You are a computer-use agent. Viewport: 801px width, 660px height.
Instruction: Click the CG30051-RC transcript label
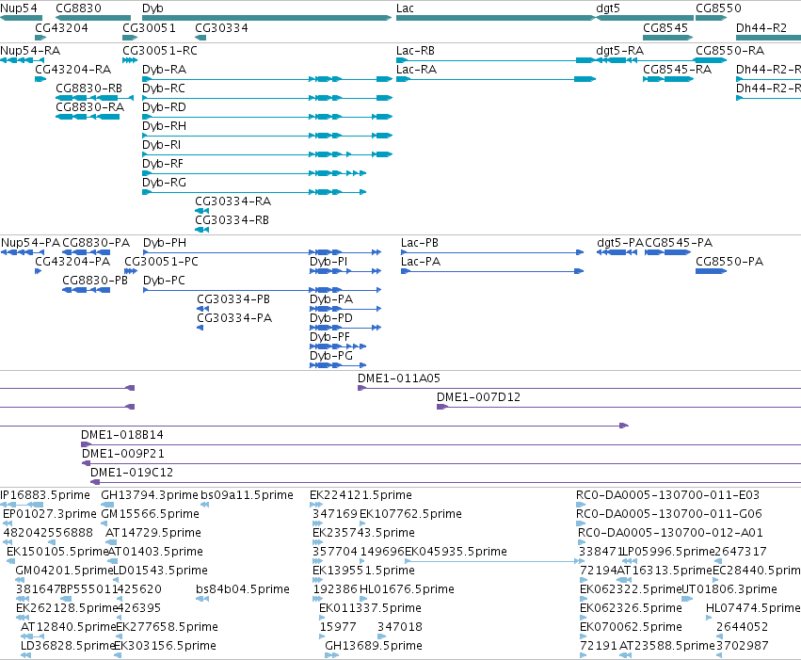(x=160, y=51)
